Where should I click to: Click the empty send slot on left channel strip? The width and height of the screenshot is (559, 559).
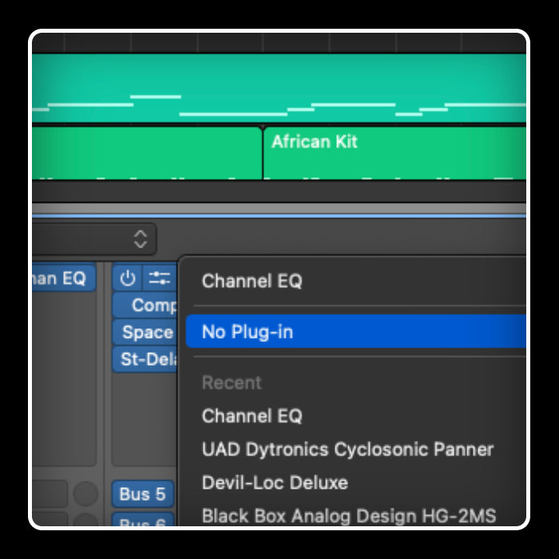point(50,494)
